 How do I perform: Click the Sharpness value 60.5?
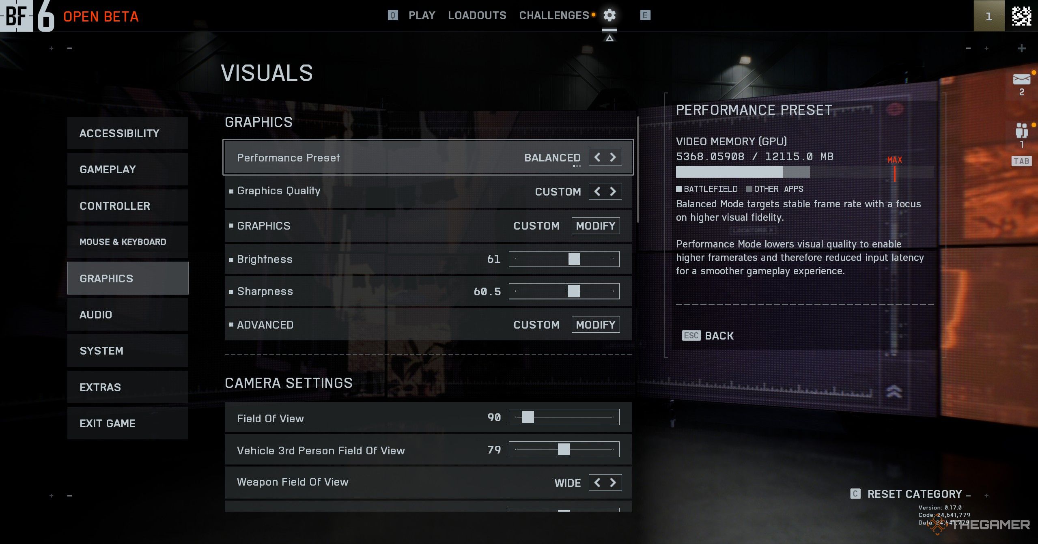[x=487, y=291]
